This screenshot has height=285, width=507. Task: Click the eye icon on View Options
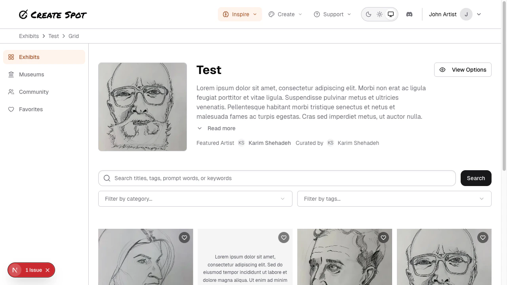coord(442,70)
